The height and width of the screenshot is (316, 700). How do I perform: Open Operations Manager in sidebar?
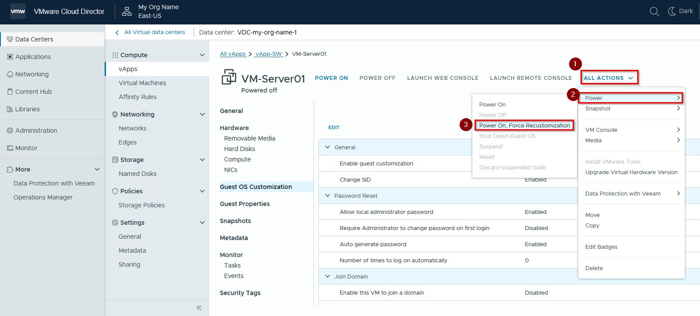click(x=43, y=197)
